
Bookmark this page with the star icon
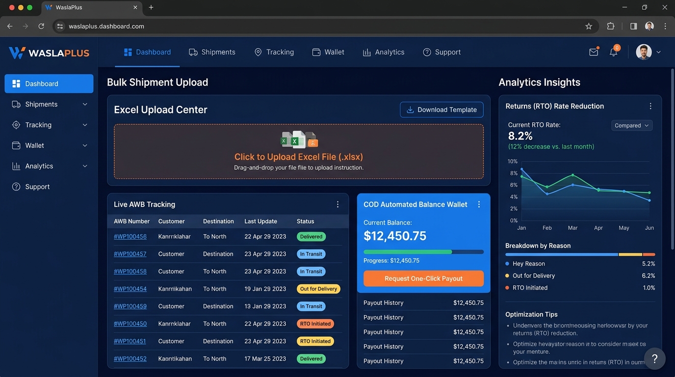click(589, 27)
